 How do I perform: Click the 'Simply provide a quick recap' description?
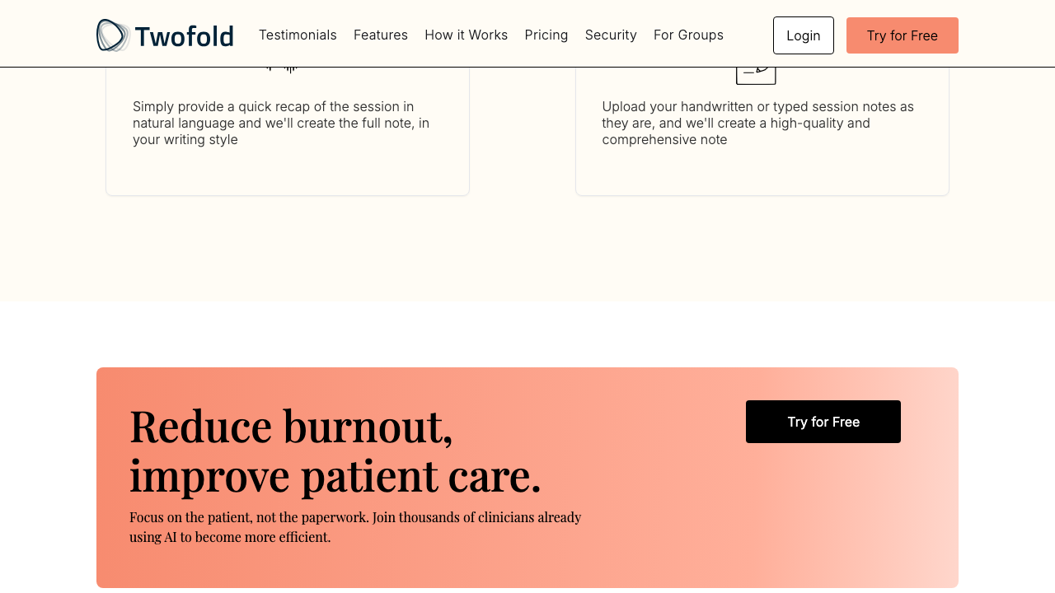[281, 123]
